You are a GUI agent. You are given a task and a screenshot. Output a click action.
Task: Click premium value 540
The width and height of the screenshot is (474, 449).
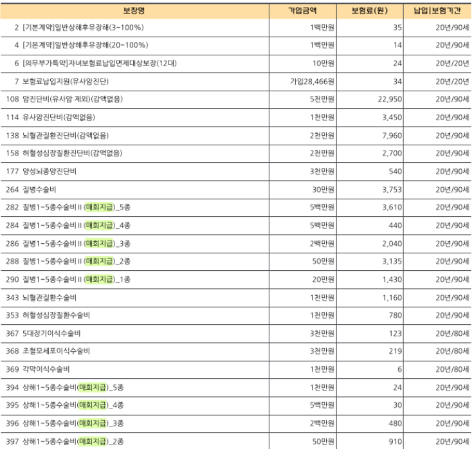pyautogui.click(x=395, y=172)
